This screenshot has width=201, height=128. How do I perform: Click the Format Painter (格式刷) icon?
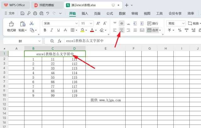click(x=11, y=24)
